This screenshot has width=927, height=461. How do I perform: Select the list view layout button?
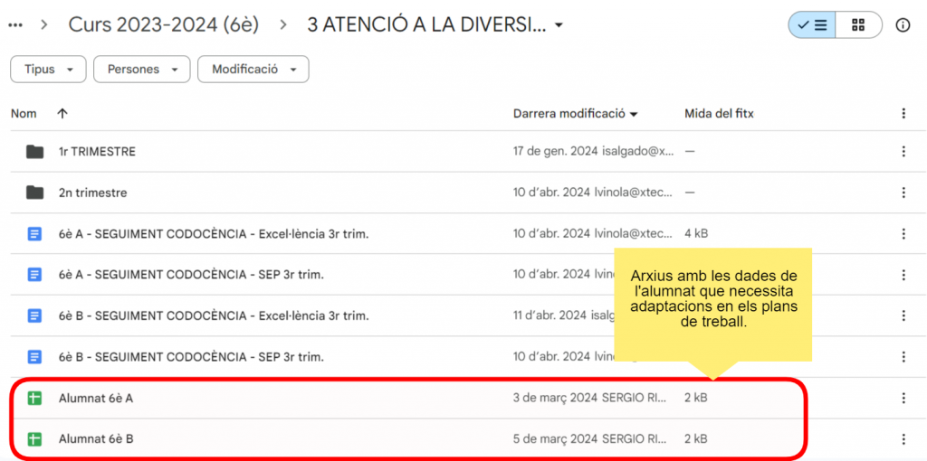tap(812, 25)
